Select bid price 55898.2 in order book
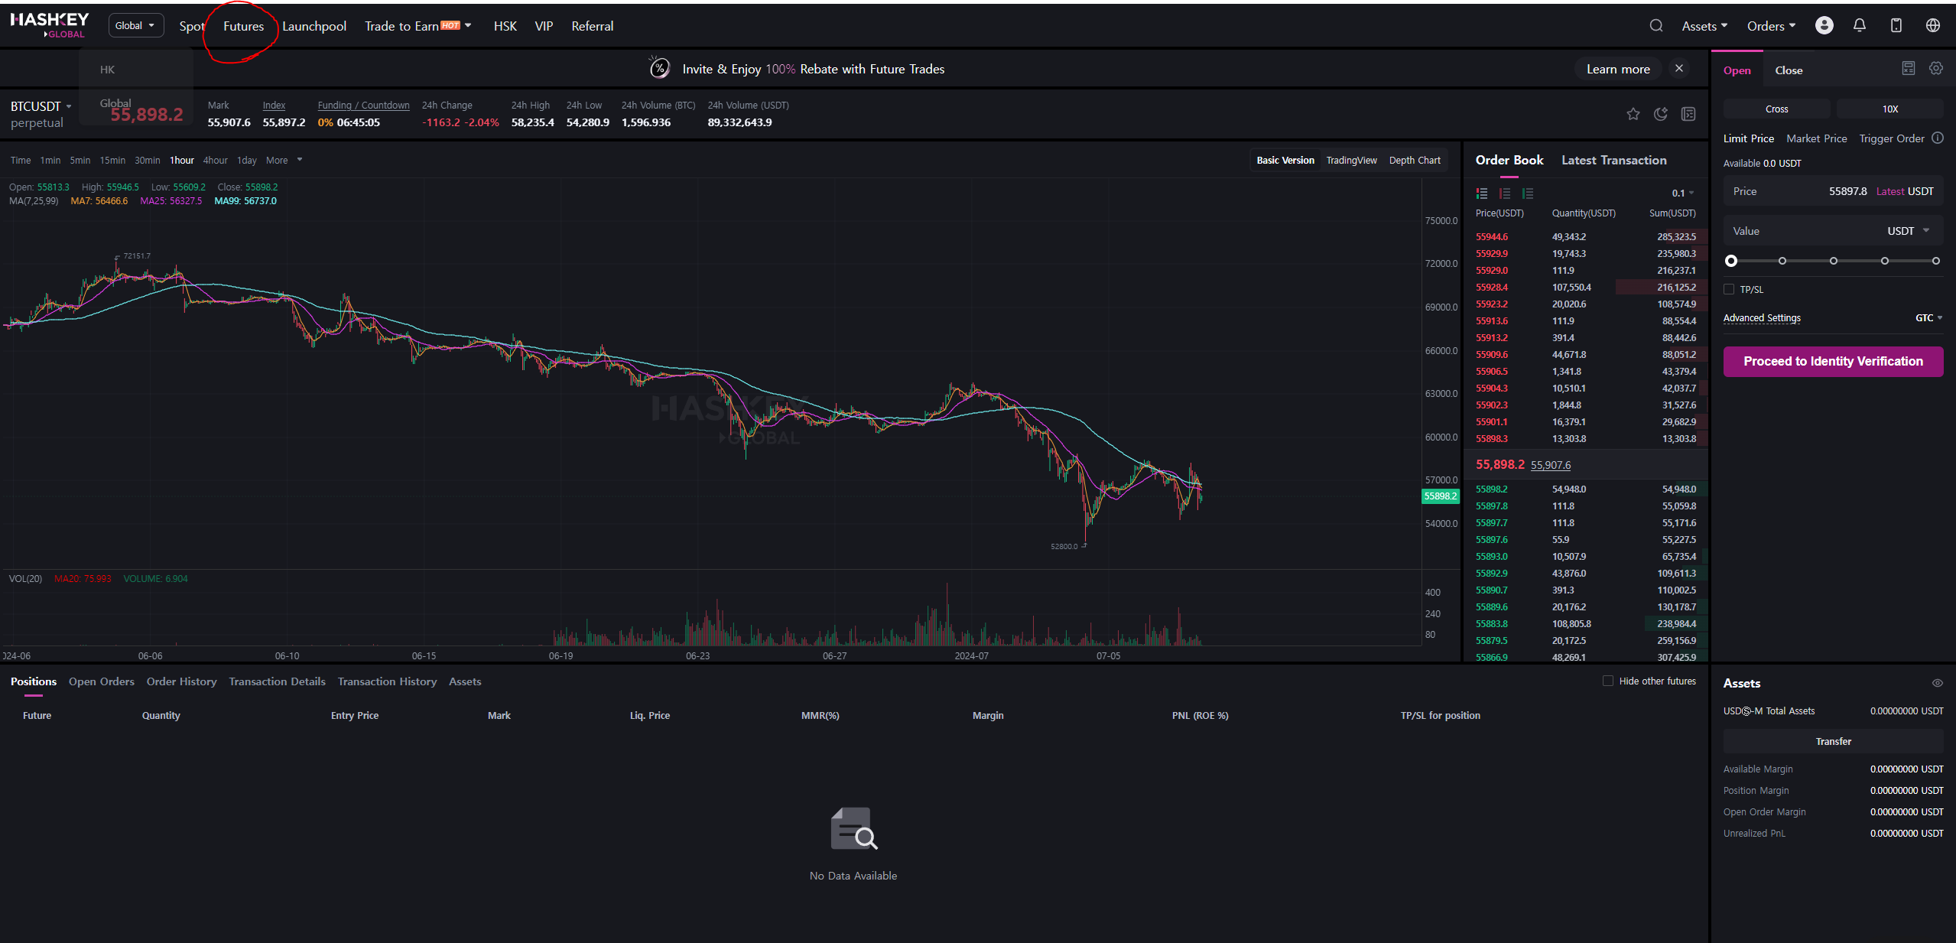The height and width of the screenshot is (943, 1956). (1492, 489)
